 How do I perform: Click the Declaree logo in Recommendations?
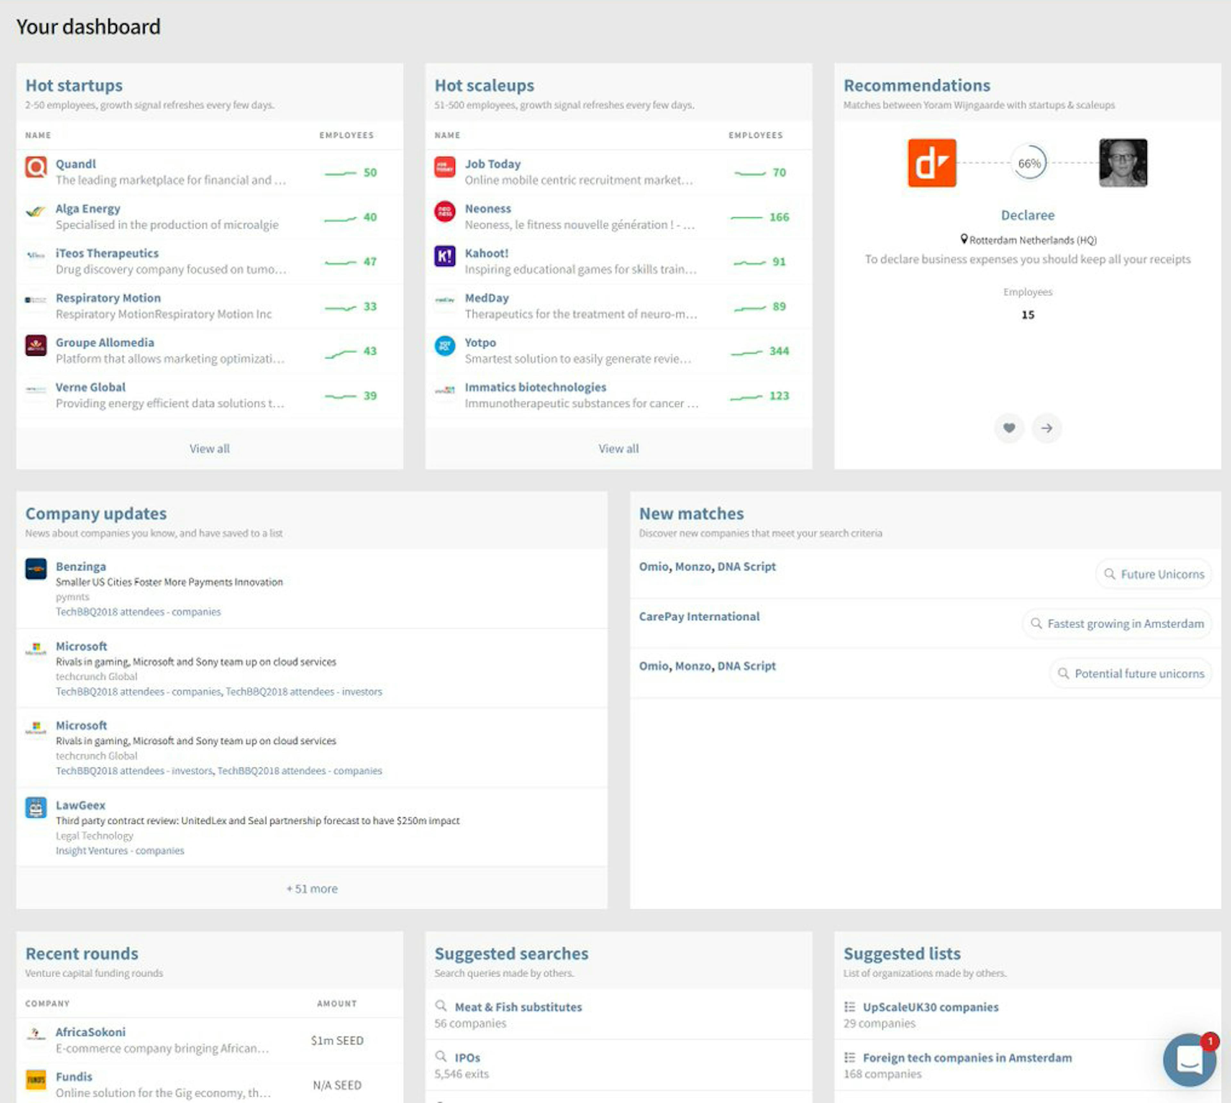click(932, 162)
